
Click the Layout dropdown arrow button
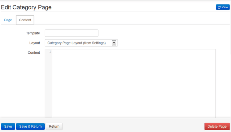click(114, 43)
